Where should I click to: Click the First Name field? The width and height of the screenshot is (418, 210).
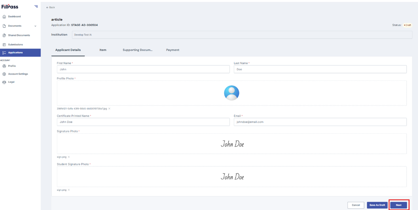tap(143, 69)
